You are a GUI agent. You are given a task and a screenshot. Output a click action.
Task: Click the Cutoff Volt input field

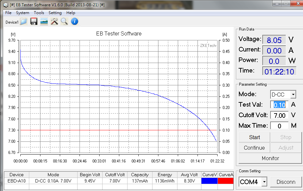tap(279, 115)
